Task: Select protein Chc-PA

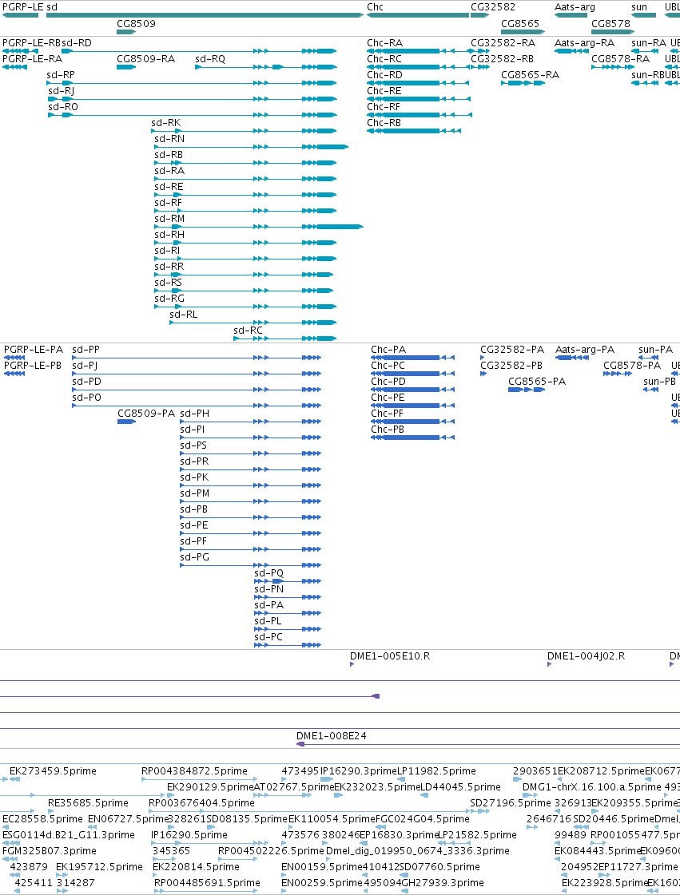Action: (x=412, y=358)
